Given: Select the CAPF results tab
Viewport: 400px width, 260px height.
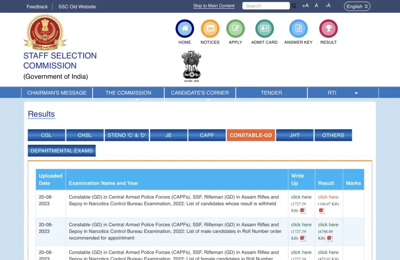Looking at the screenshot, I should [x=207, y=135].
